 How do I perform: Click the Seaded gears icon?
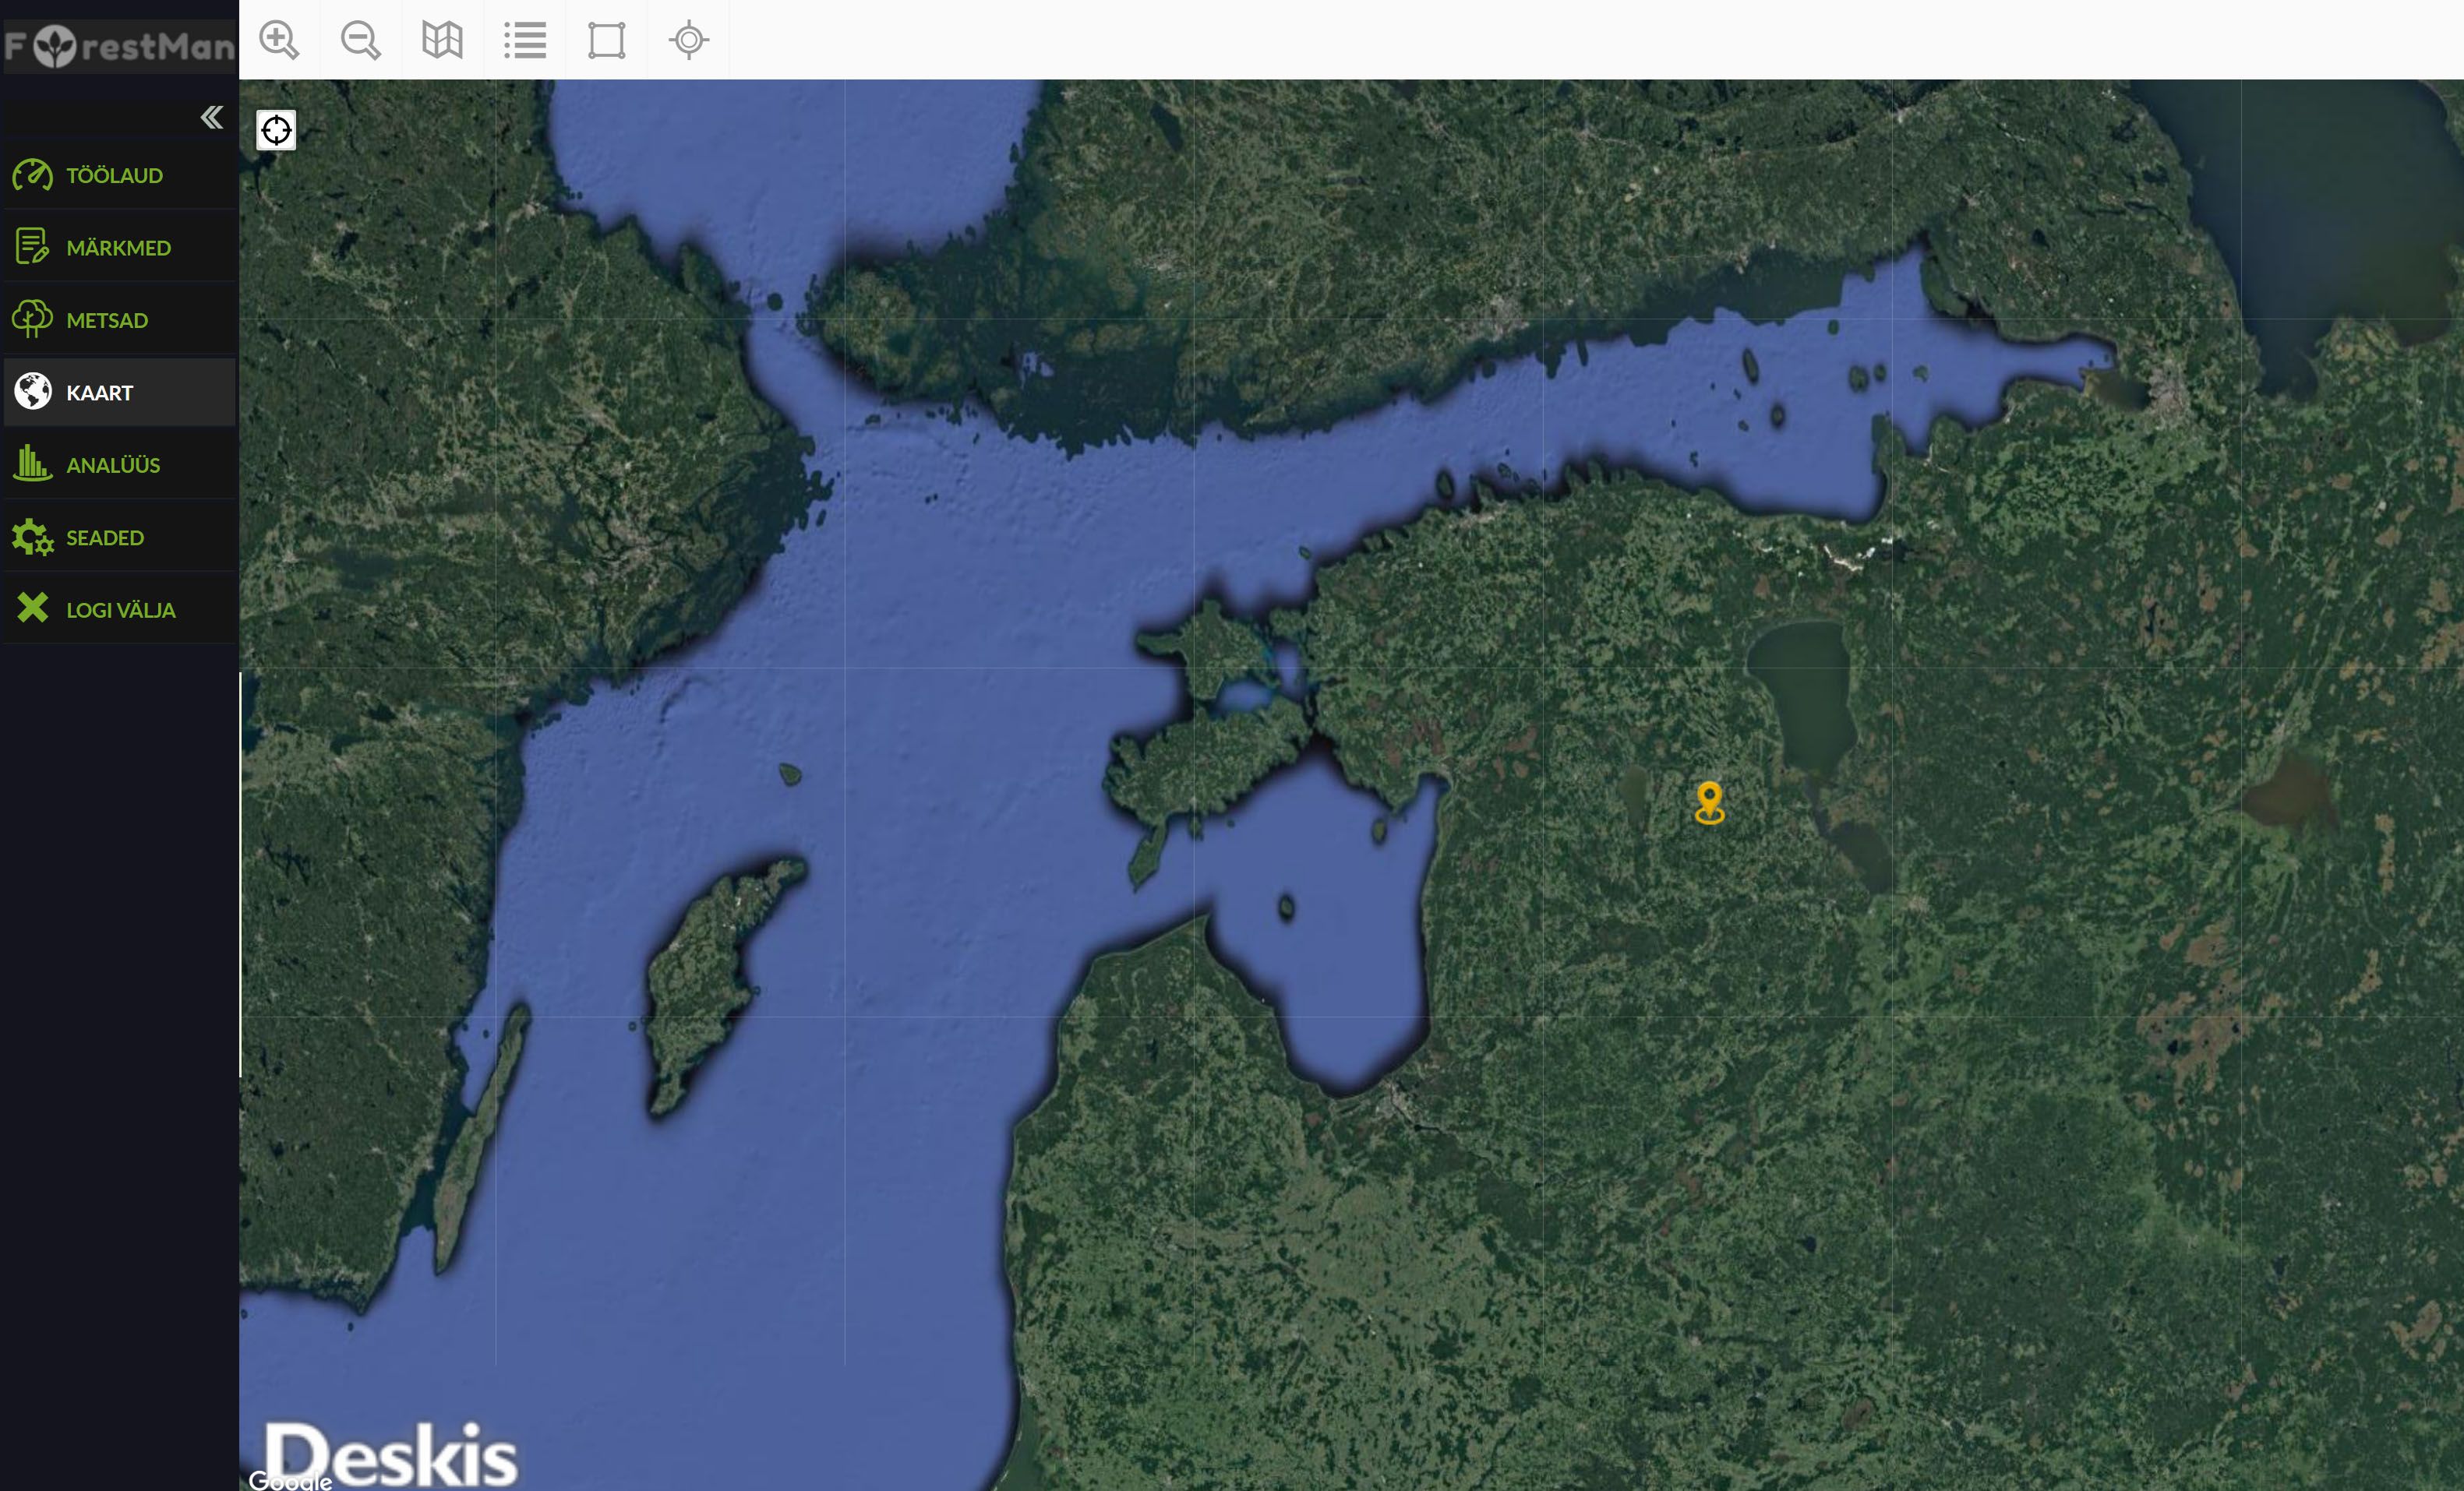click(32, 537)
